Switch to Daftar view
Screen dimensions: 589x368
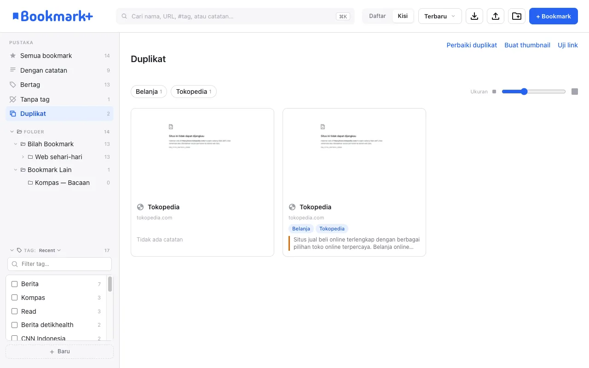point(377,16)
